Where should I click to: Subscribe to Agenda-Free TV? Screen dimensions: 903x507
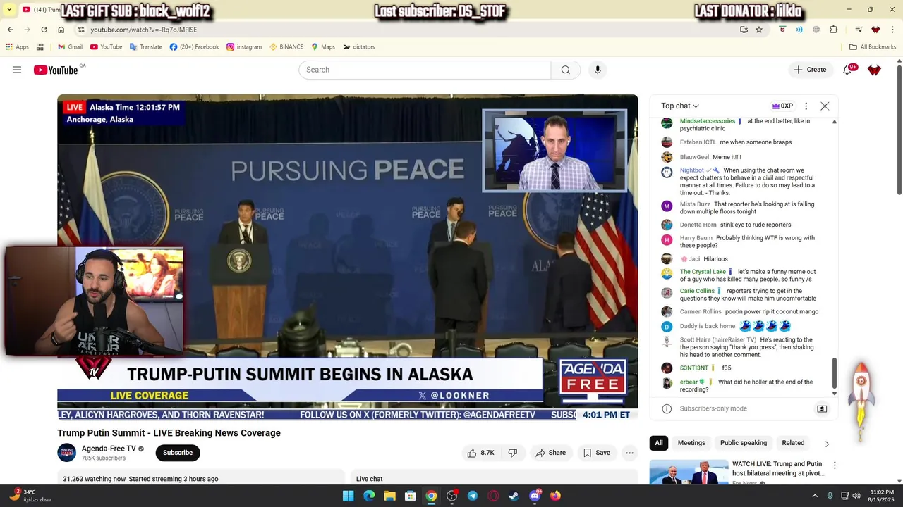[178, 453]
